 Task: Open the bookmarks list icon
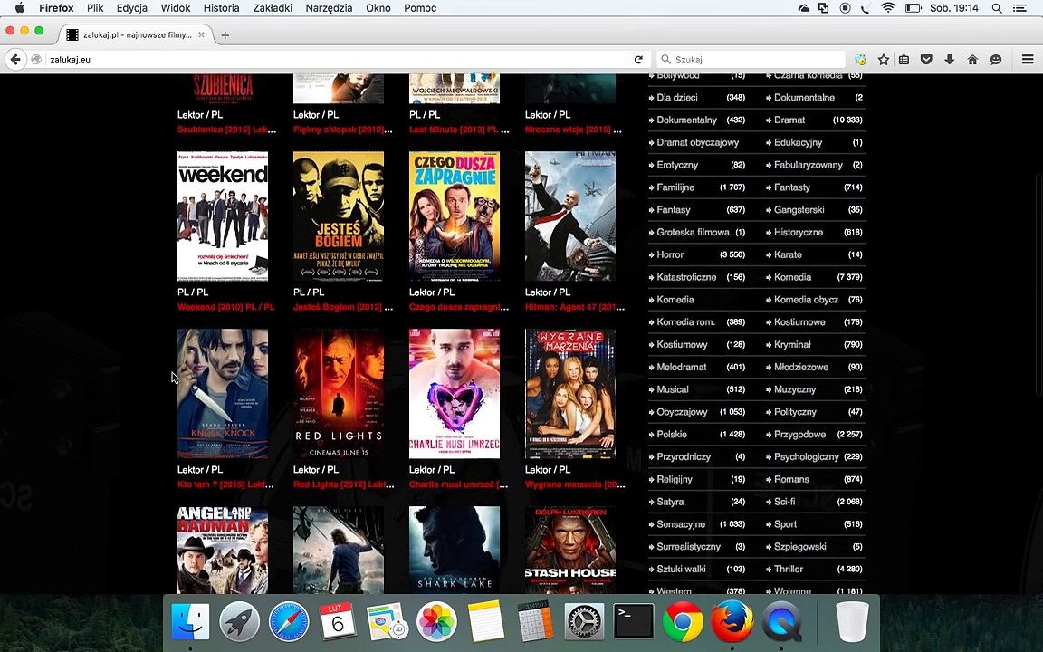click(904, 59)
